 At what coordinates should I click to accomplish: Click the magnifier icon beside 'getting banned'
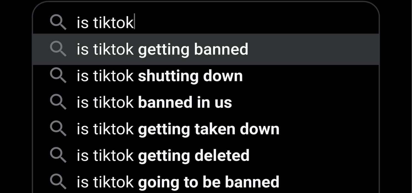[x=58, y=49]
